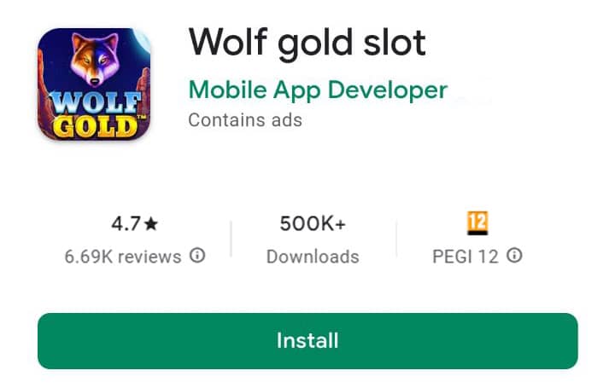Click the word Developer in publisher name
The width and height of the screenshot is (615, 388).
(388, 90)
